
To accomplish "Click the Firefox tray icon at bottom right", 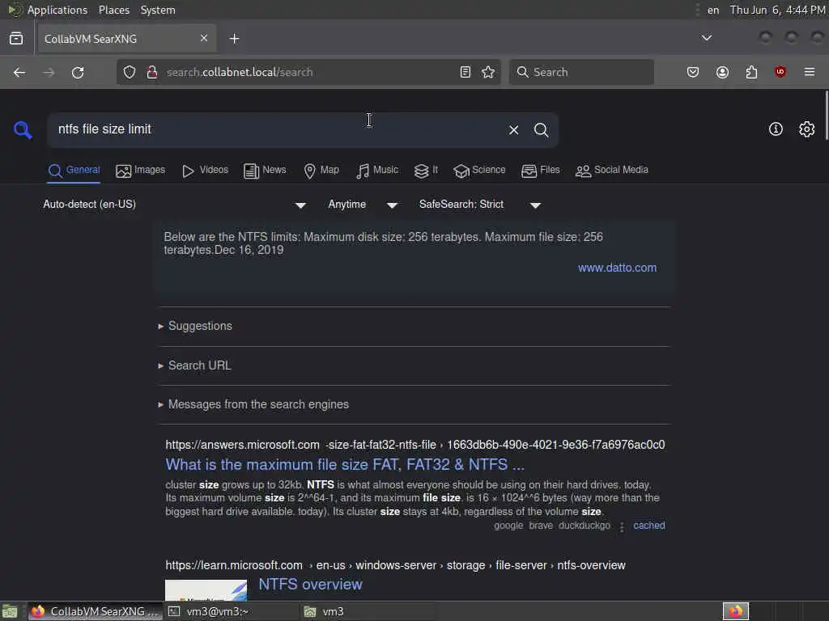I will 736,611.
